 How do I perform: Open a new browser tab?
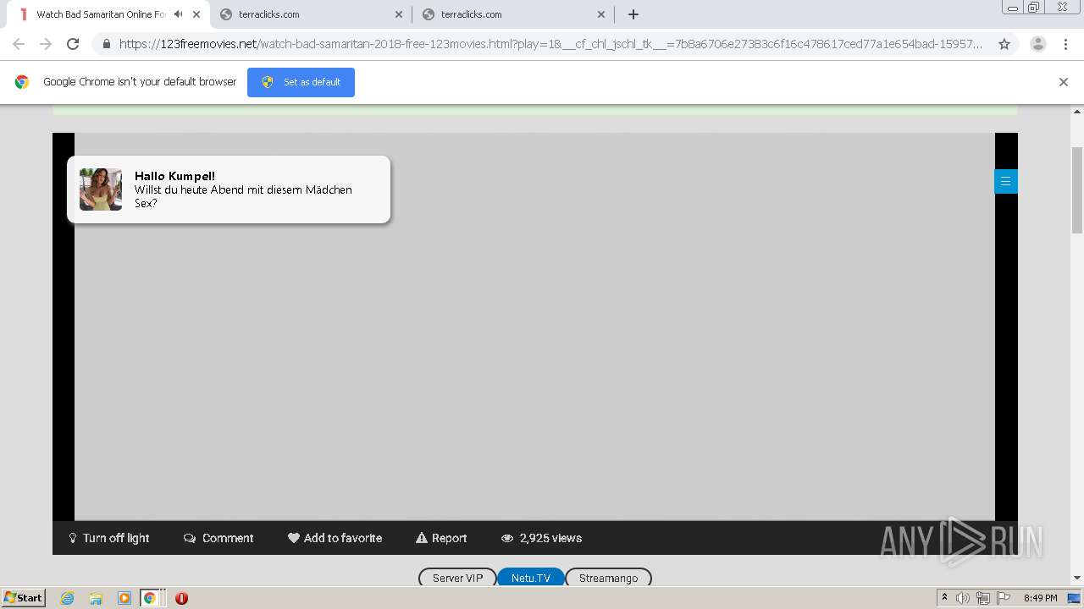click(633, 14)
